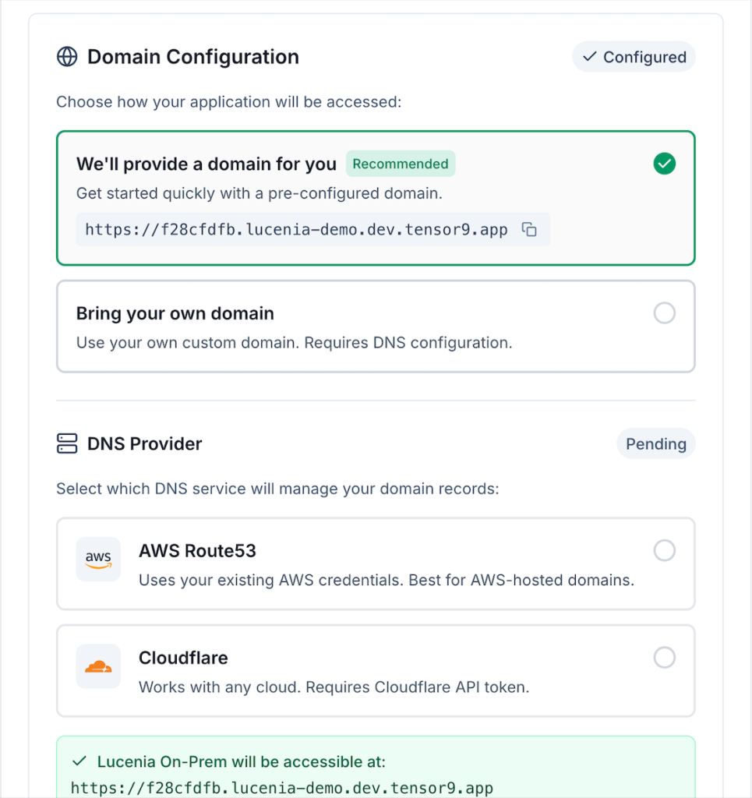Click the "We'll provide a domain for you" title
752x798 pixels.
point(207,164)
